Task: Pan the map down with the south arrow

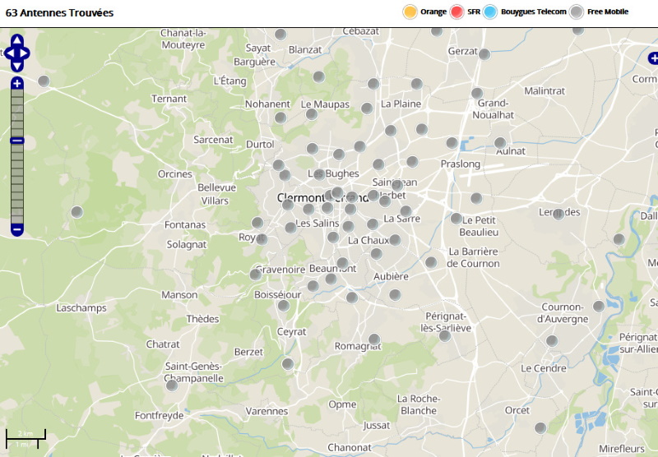Action: 16,67
